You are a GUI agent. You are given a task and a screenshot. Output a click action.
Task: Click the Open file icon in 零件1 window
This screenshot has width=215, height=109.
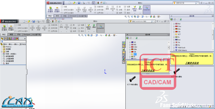29,21
